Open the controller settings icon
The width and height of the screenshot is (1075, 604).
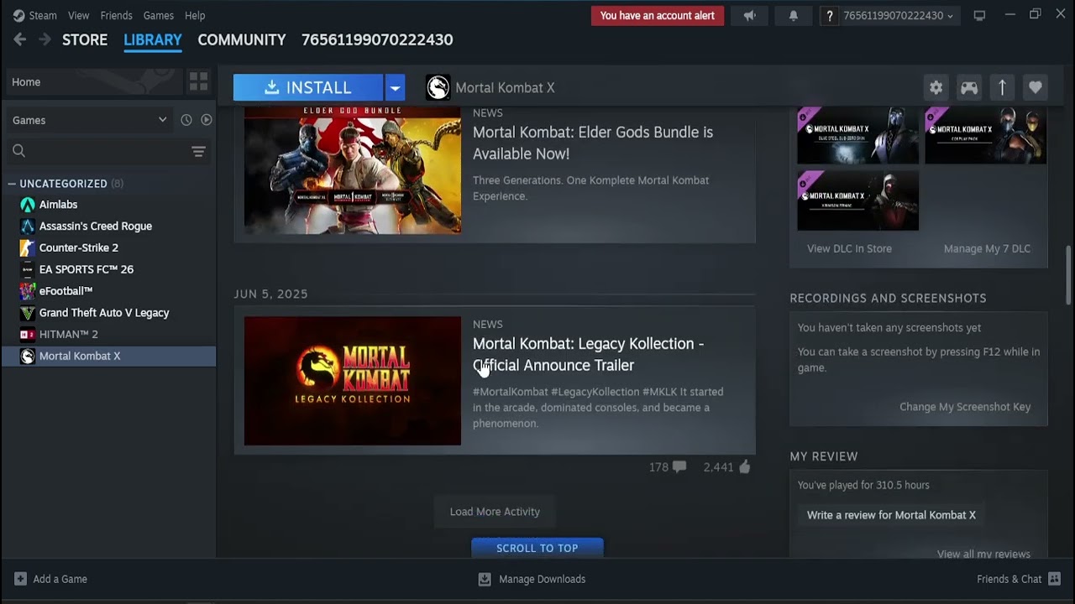coord(969,87)
